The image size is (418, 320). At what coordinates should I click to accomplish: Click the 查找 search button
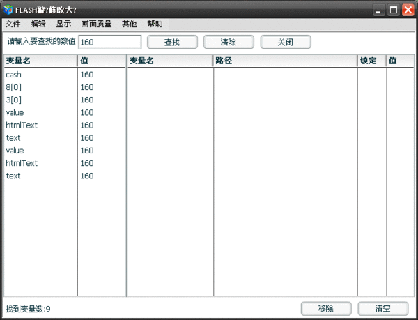point(172,42)
